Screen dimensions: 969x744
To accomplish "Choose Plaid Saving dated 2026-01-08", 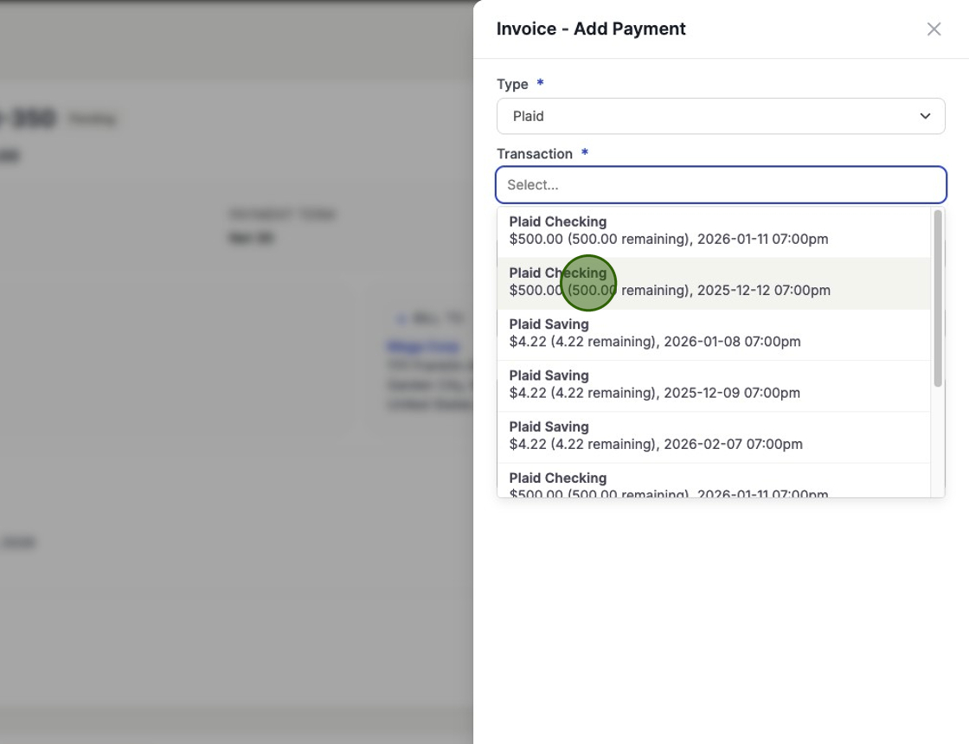I will (714, 333).
